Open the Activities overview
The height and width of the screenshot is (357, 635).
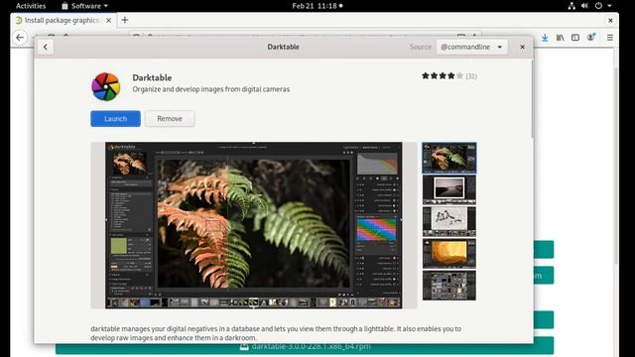click(31, 6)
